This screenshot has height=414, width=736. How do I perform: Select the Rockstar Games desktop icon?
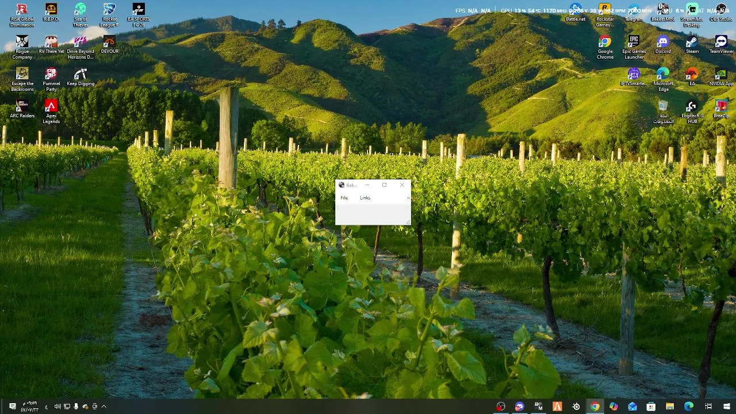605,16
